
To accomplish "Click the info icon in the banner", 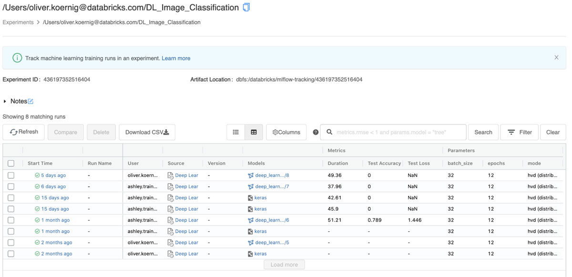I will tap(17, 58).
